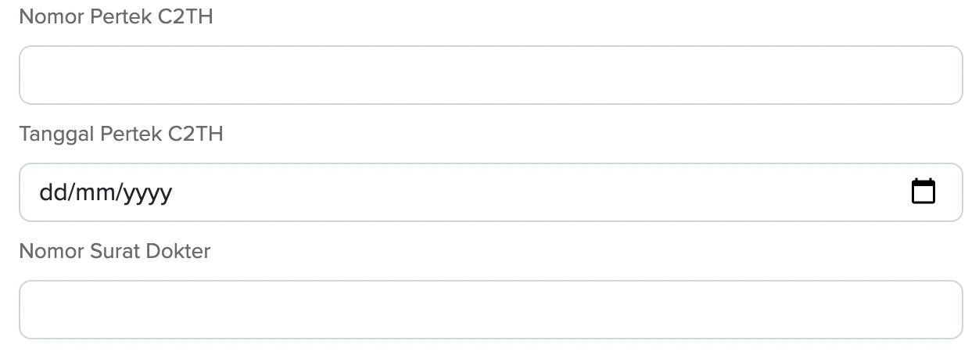Screen dimensions: 979x355
Task: Click the Nomor Pertek C2TH label
Action: pyautogui.click(x=116, y=16)
